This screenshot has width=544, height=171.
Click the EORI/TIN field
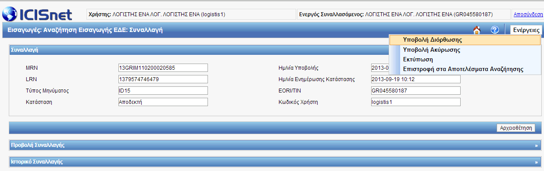(x=415, y=90)
